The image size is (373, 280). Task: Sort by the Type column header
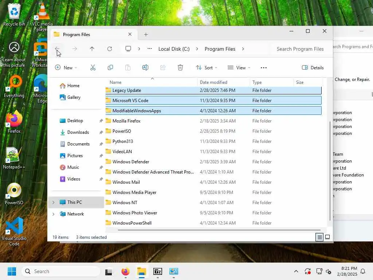click(x=272, y=82)
